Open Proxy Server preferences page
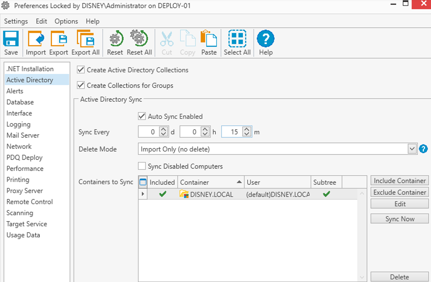Viewport: 431px width, 282px height. 37,191
